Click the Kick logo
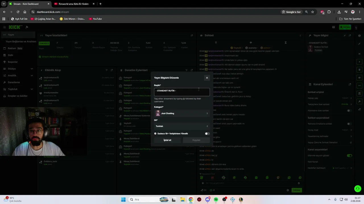364x204 pixels. point(15,27)
